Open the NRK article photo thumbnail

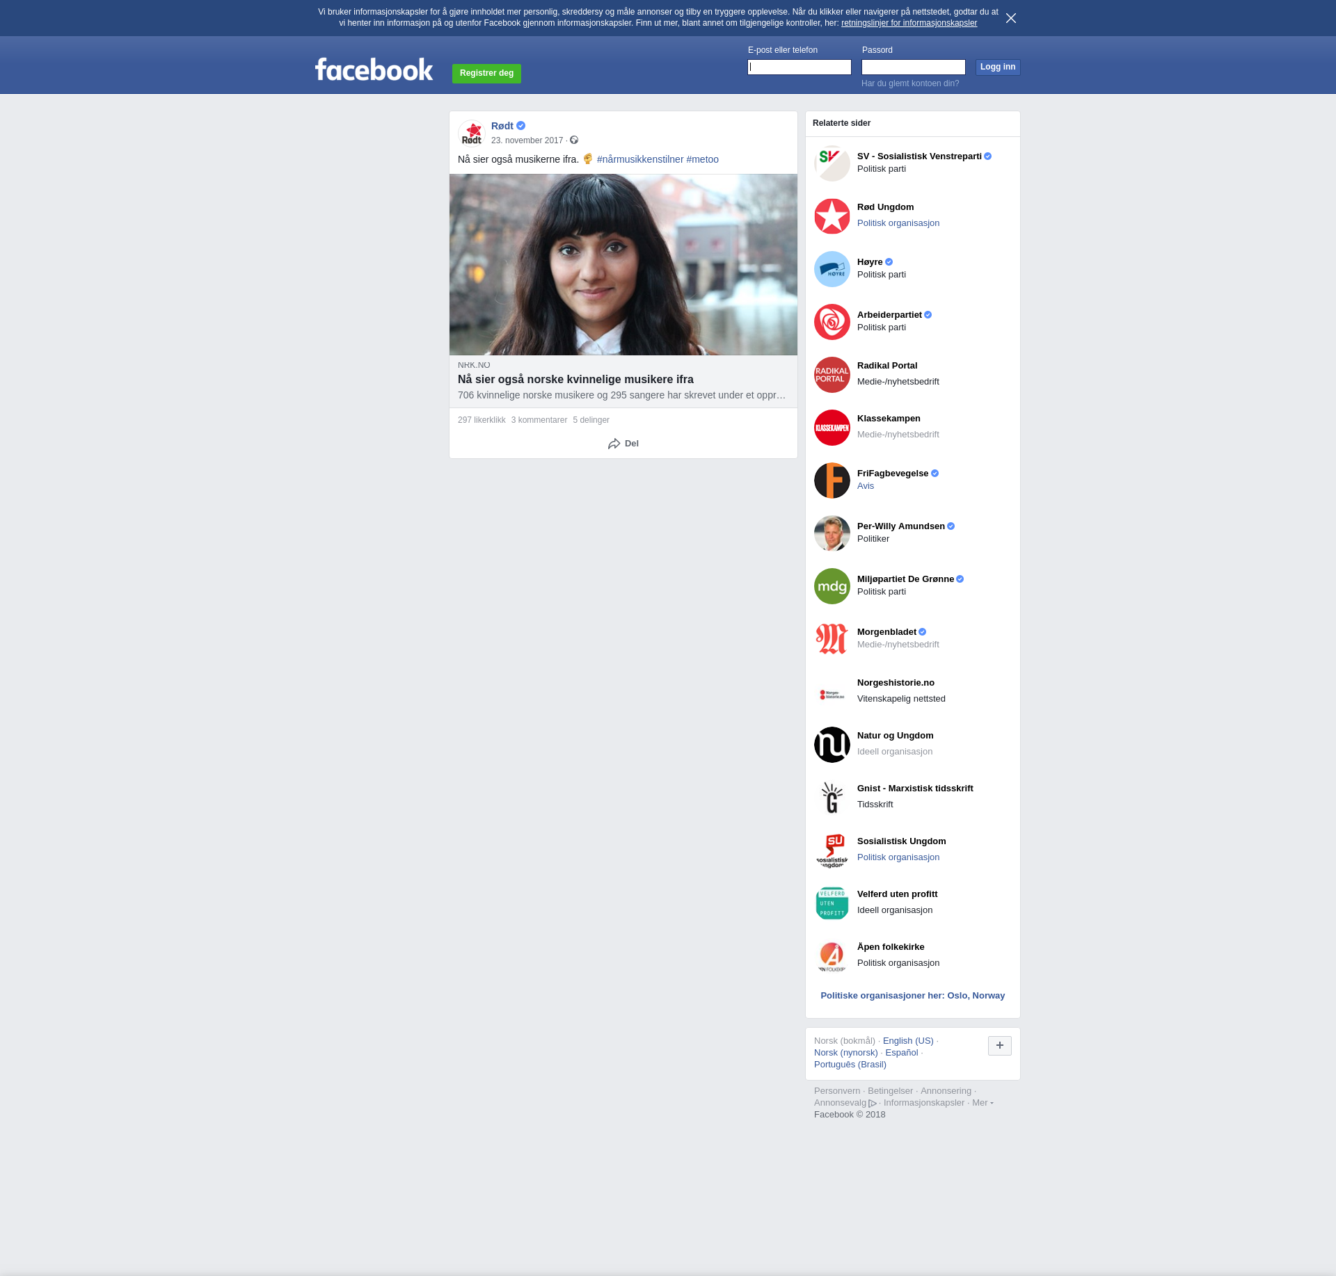pos(623,264)
